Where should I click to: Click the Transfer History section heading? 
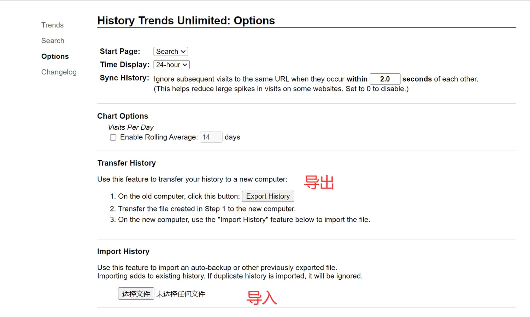click(x=126, y=163)
